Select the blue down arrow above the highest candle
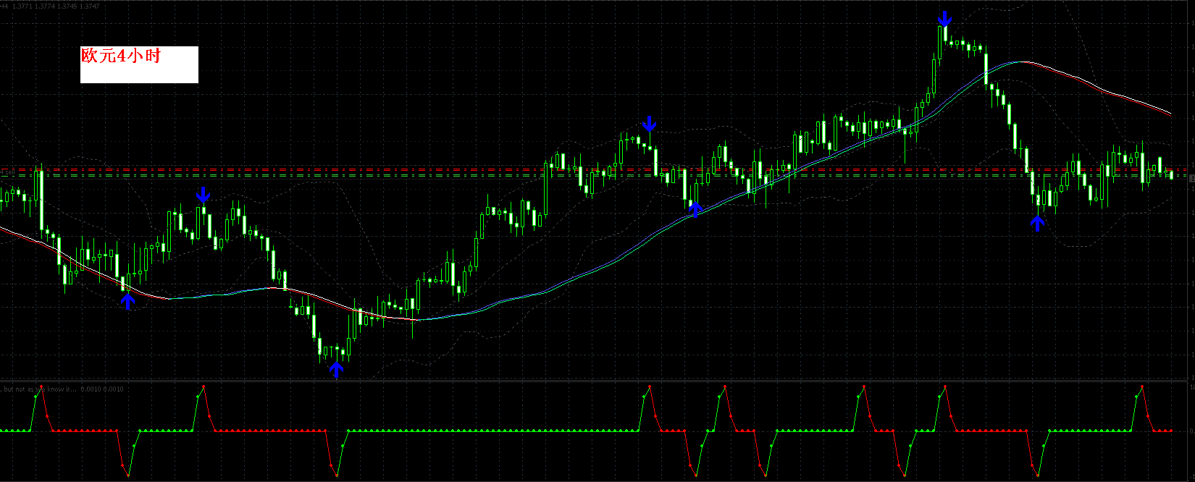 pos(944,19)
